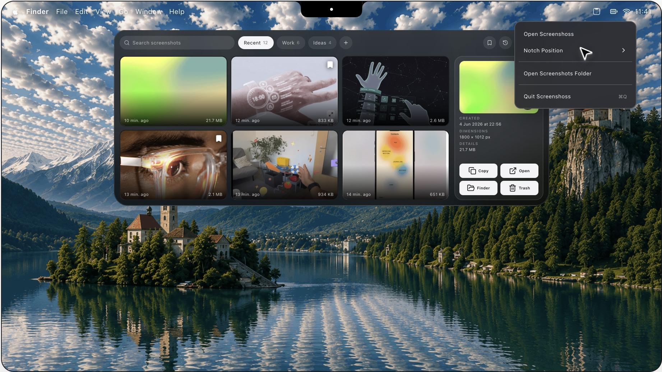Open the Finder menu in the menu bar
The image size is (662, 372).
click(x=37, y=11)
